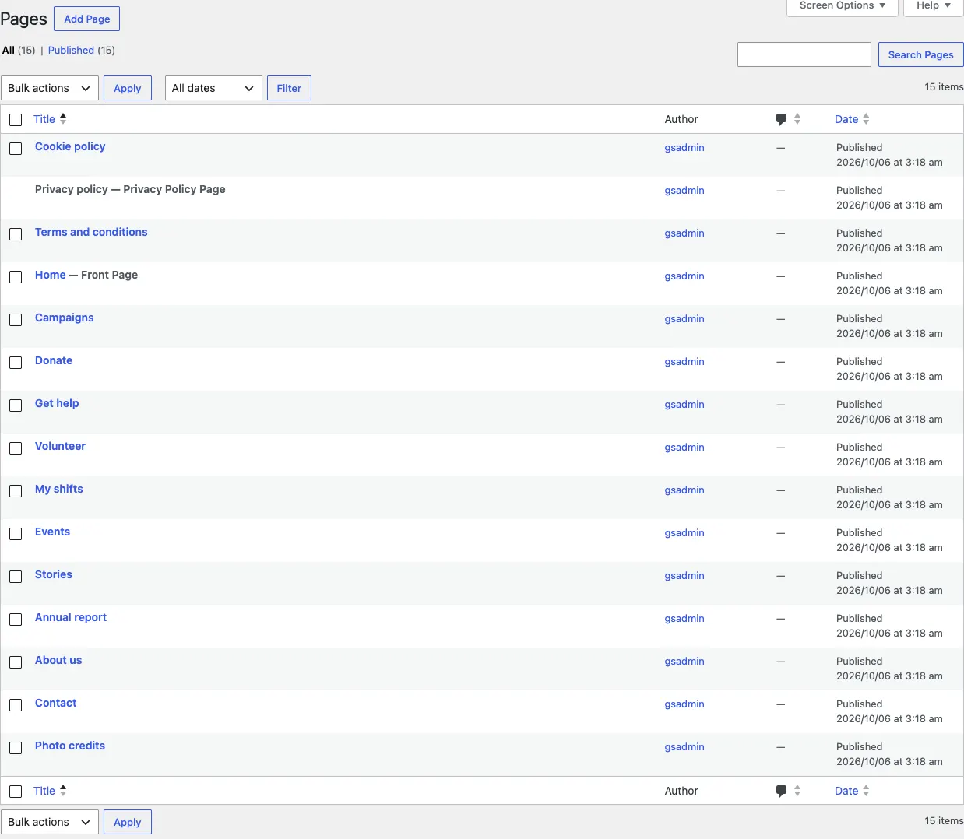
Task: Check the select-all checkbox in table header
Action: coord(16,120)
